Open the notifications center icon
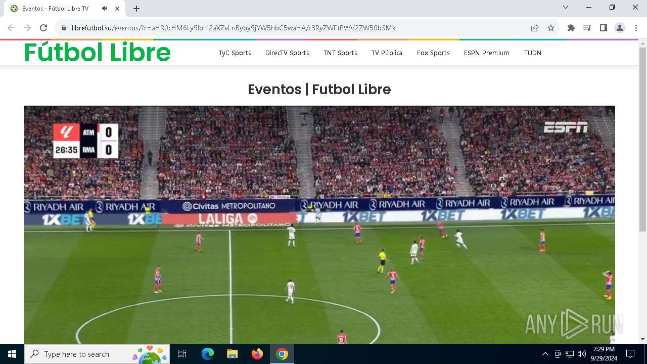The width and height of the screenshot is (647, 364). (630, 354)
